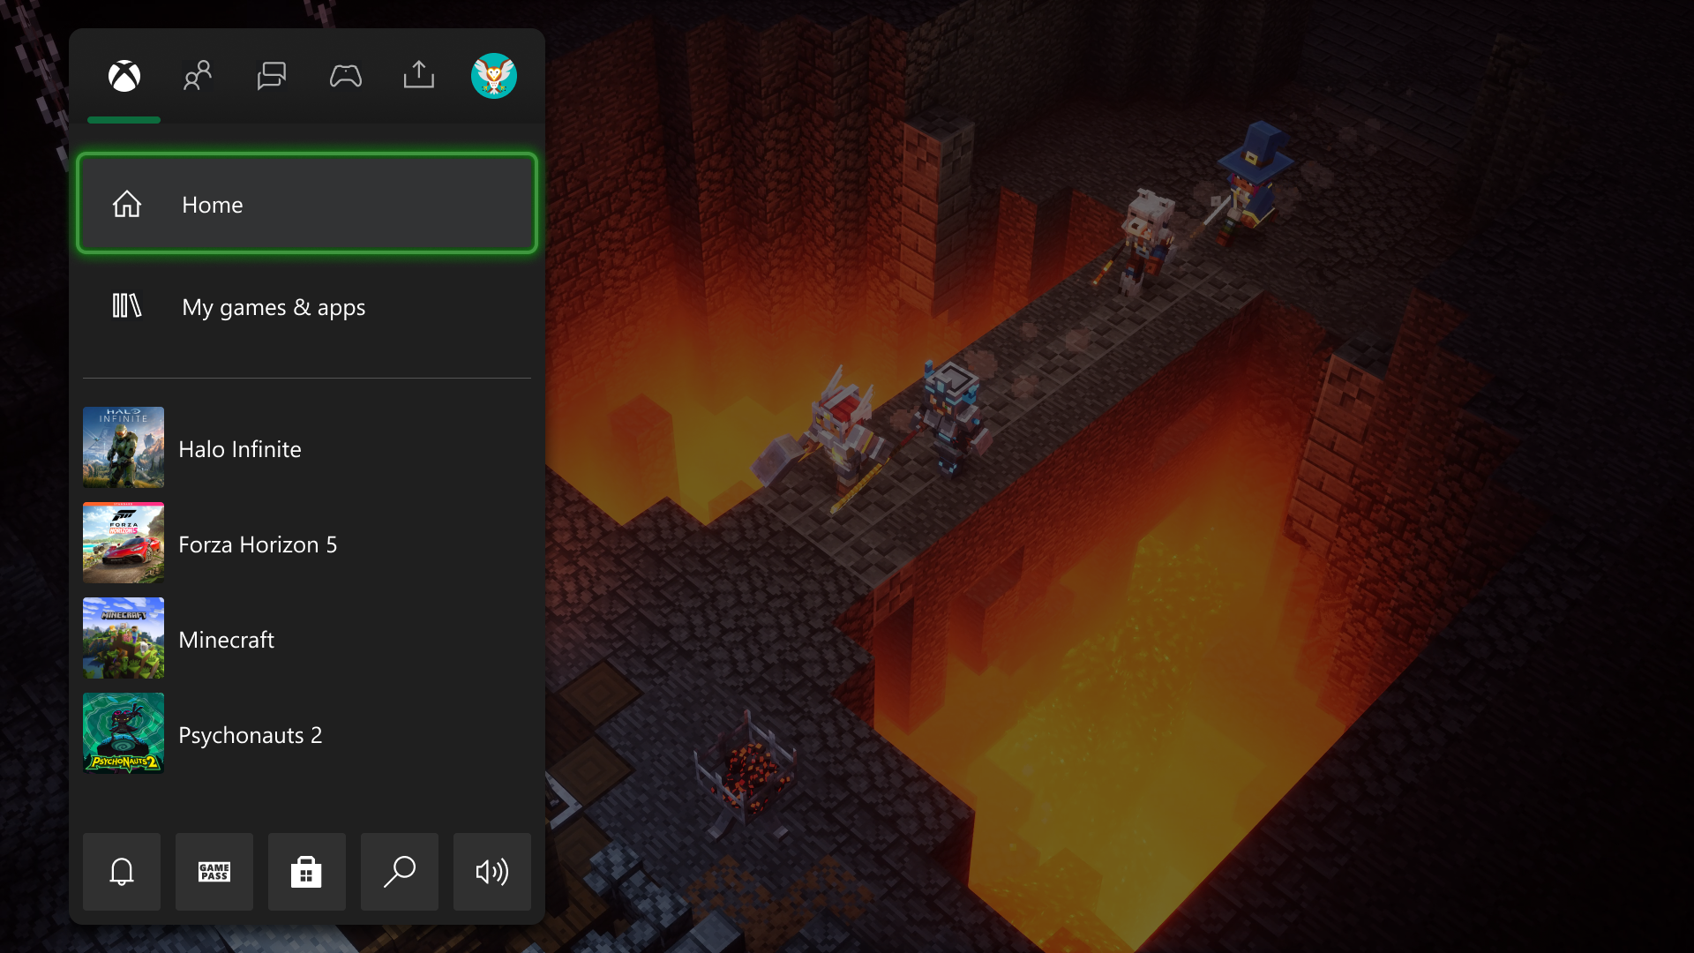Open the Friends & community panel
The image size is (1694, 953).
coord(198,76)
